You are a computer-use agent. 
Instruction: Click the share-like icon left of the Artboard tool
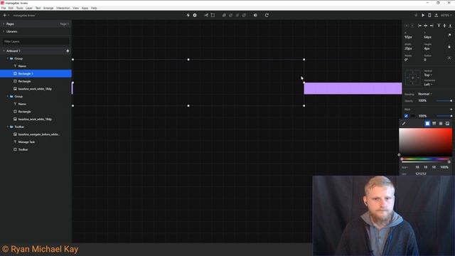point(206,15)
